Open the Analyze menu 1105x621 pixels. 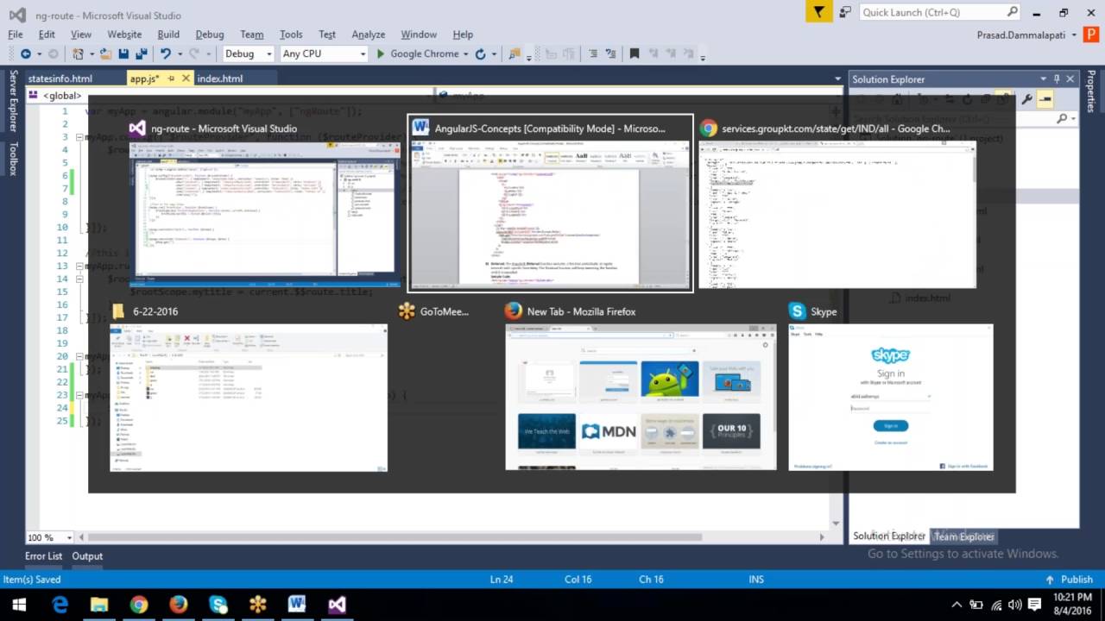pos(368,34)
